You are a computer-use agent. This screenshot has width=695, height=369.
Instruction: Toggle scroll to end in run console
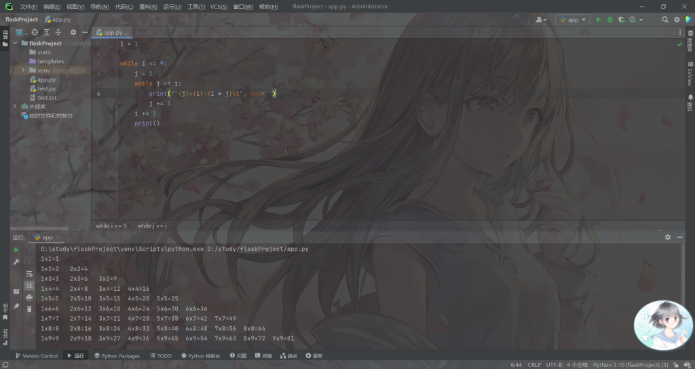tap(29, 285)
